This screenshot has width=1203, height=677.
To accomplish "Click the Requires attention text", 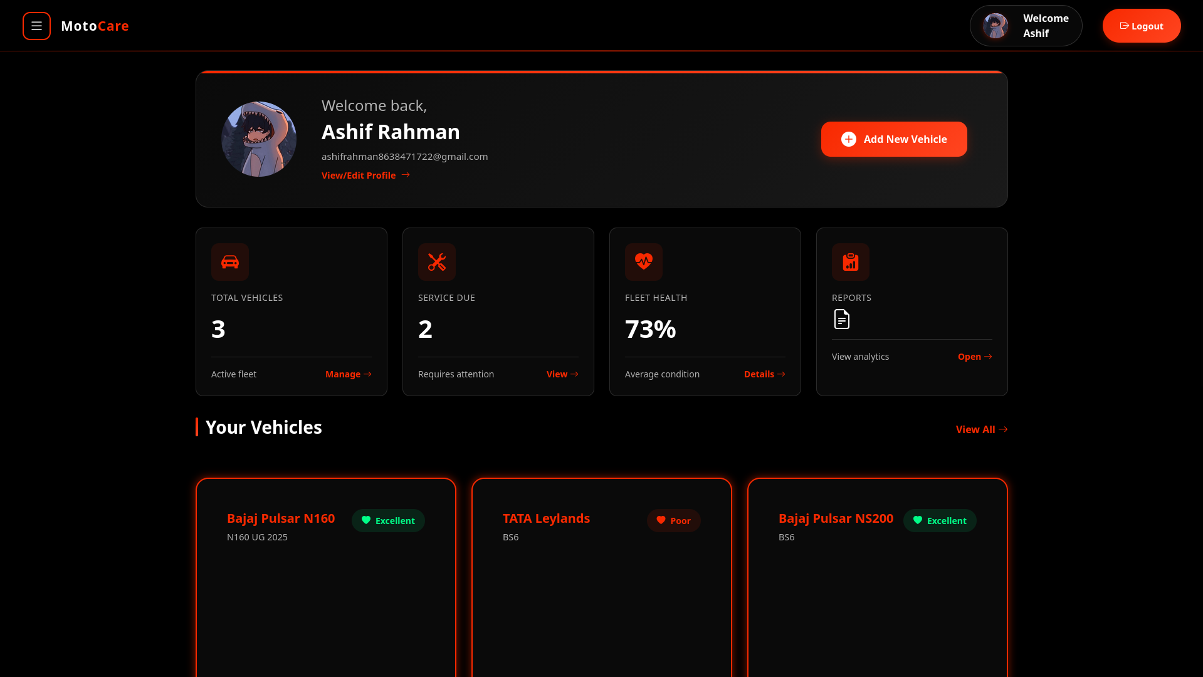I will (x=456, y=374).
